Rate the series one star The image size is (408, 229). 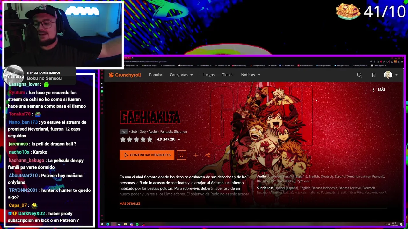click(123, 139)
